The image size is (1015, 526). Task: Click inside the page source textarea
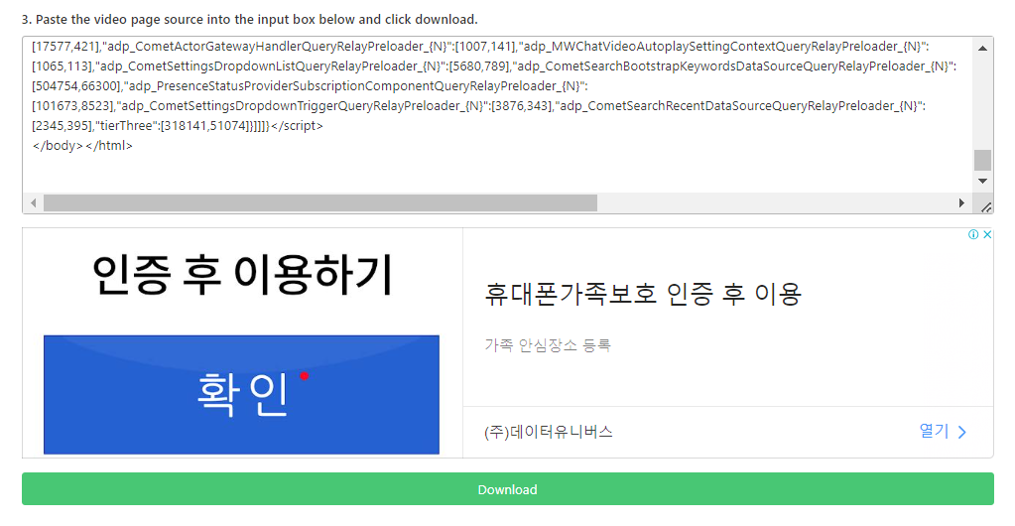(498, 115)
